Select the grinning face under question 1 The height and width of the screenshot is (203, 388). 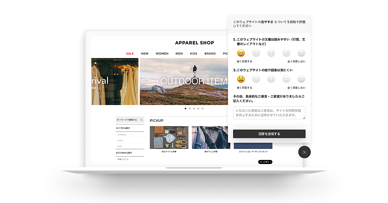point(241,53)
